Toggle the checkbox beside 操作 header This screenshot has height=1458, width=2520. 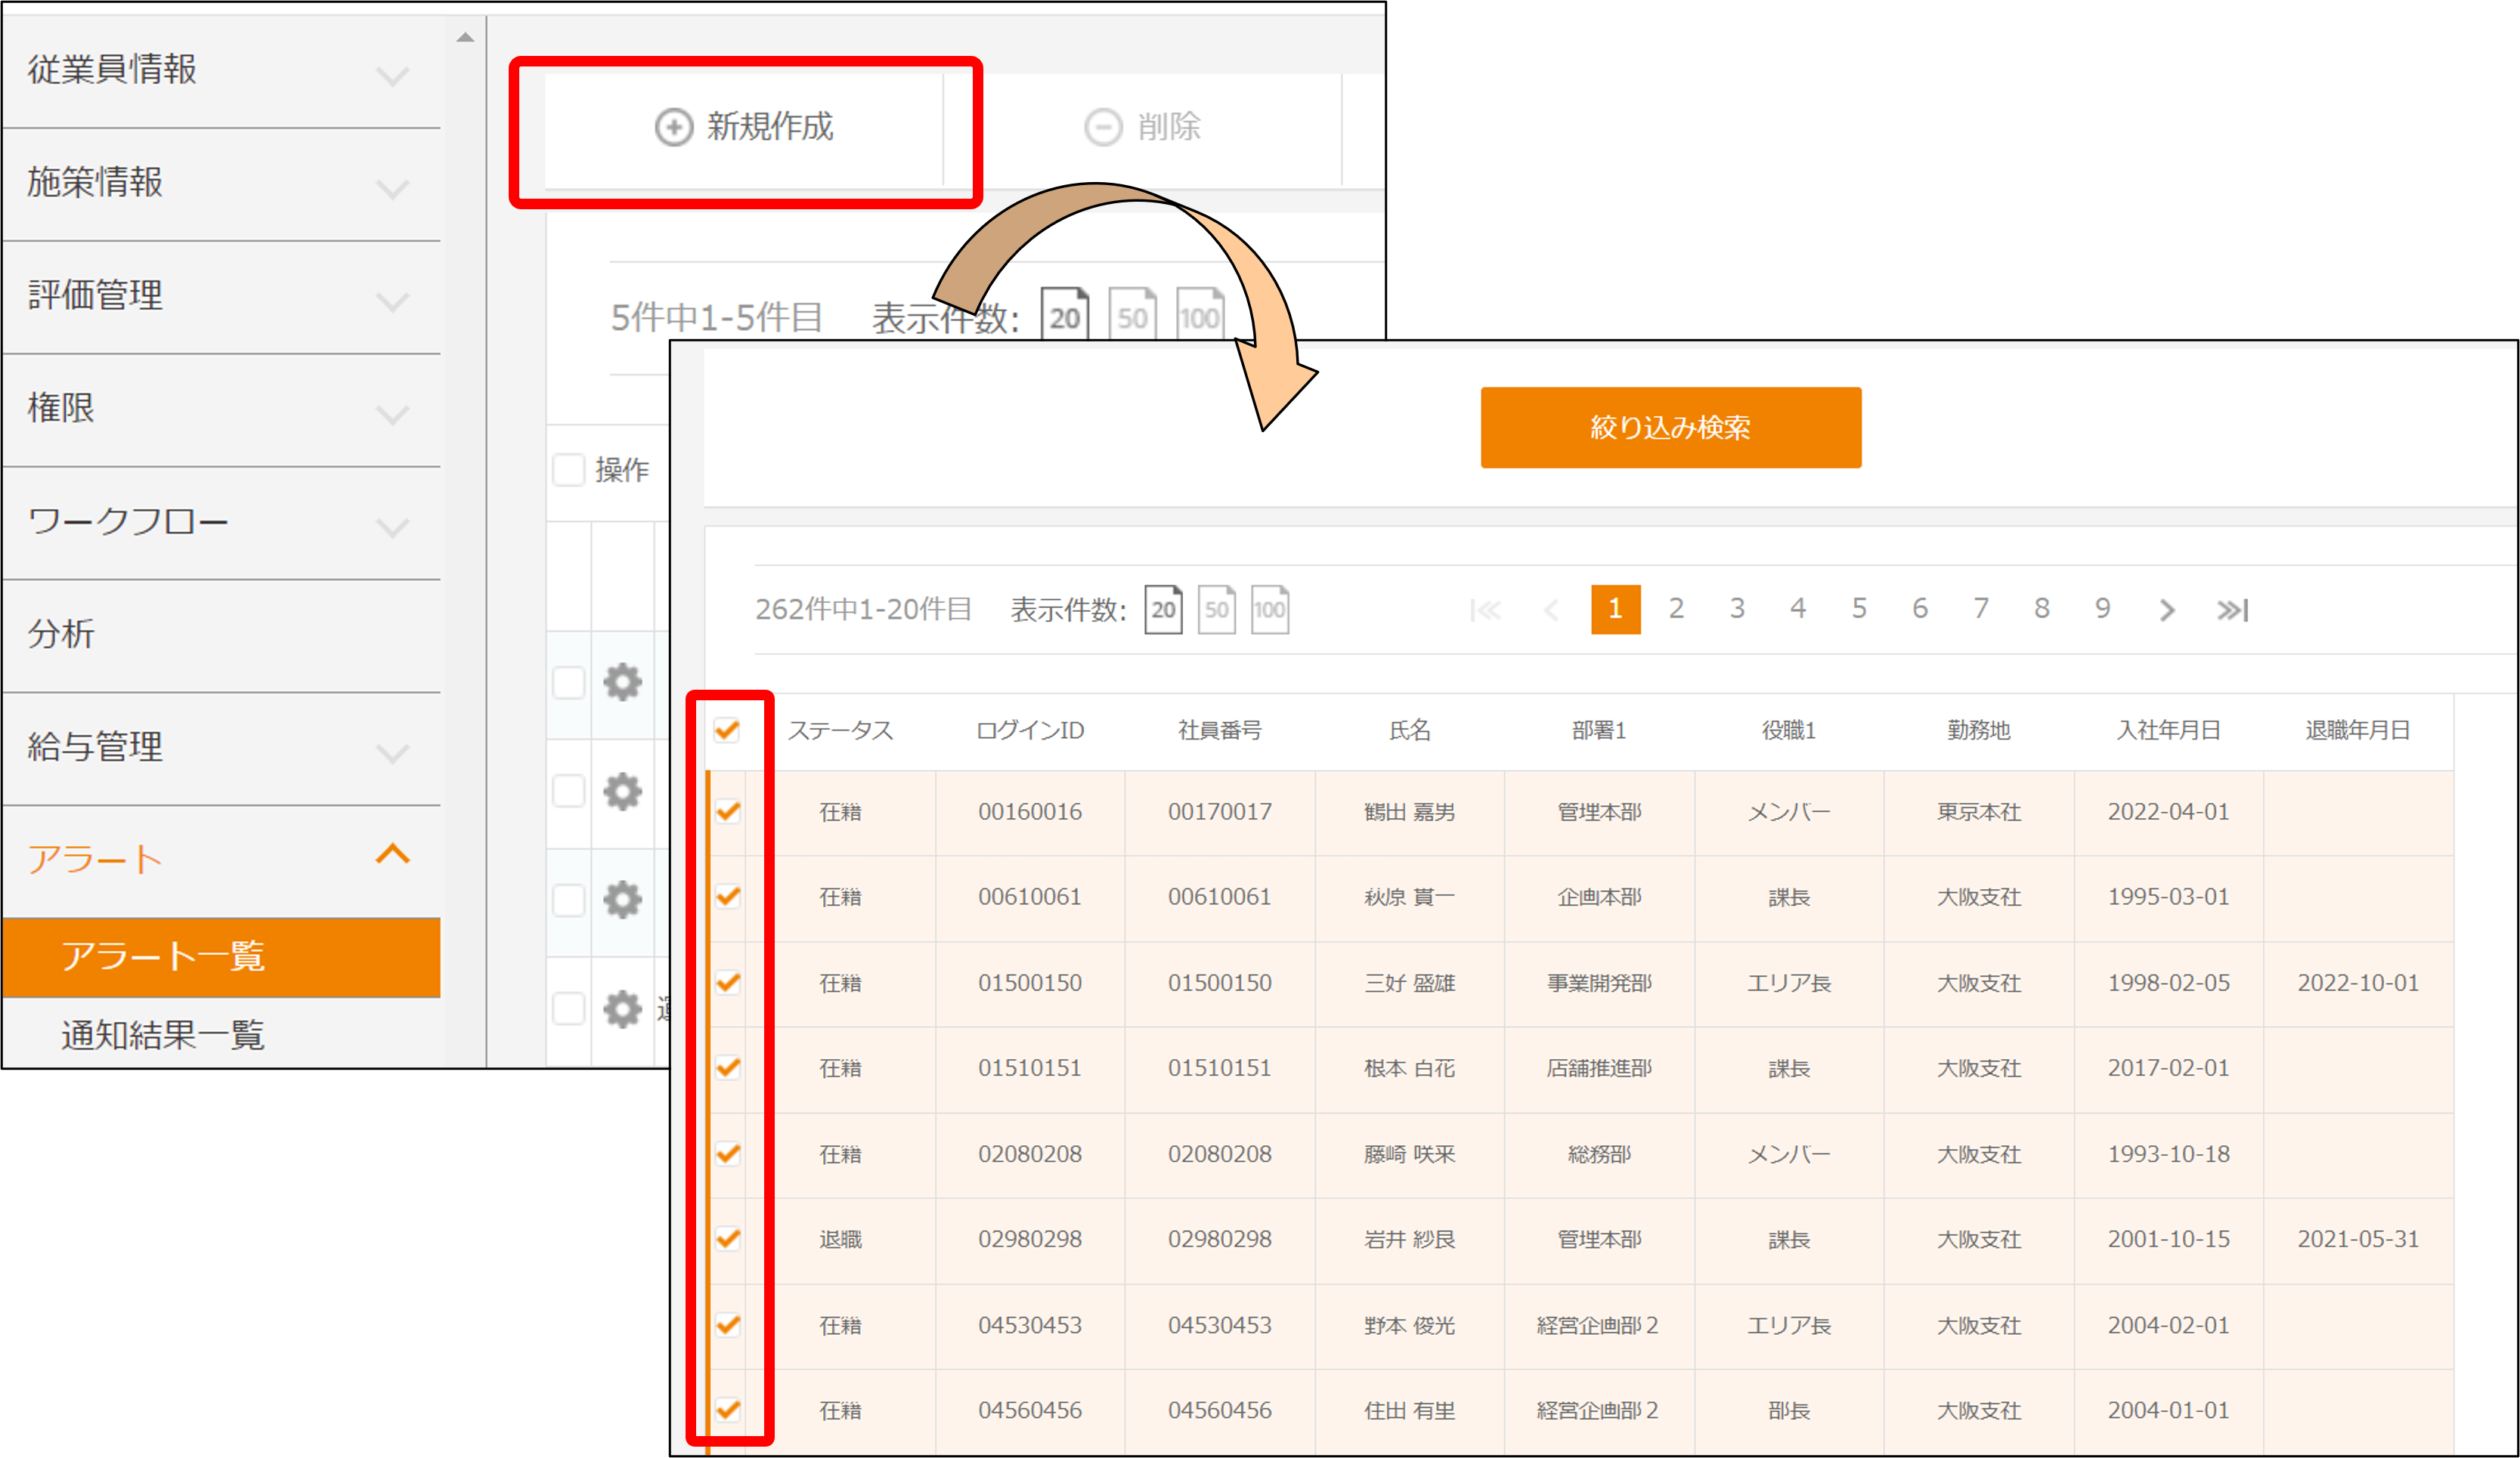click(569, 468)
